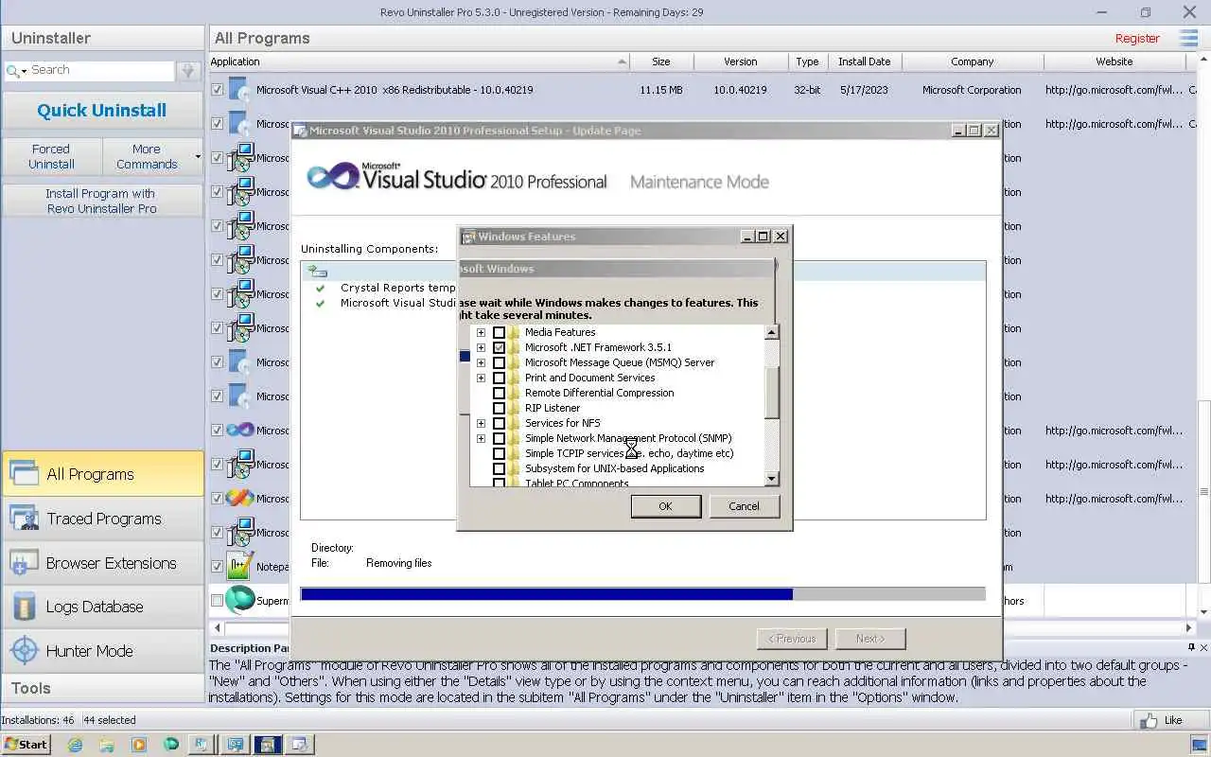Click the Windows Features list scrollbar thumb
1211x757 pixels.
[x=772, y=394]
